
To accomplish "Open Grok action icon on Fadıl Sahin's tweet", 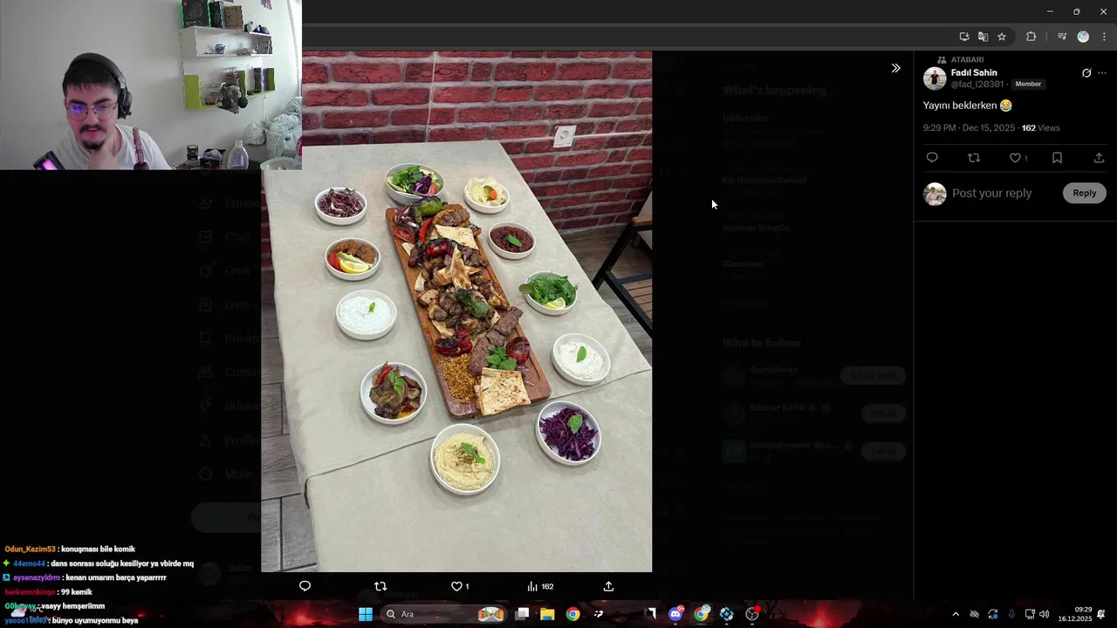I will pos(1086,73).
